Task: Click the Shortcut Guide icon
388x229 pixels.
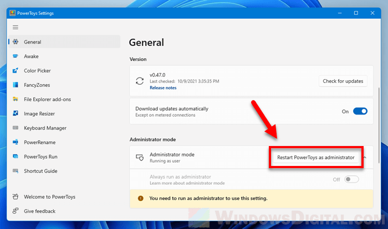Action: [16, 171]
